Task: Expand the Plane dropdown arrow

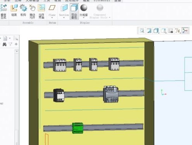Action: point(52,18)
